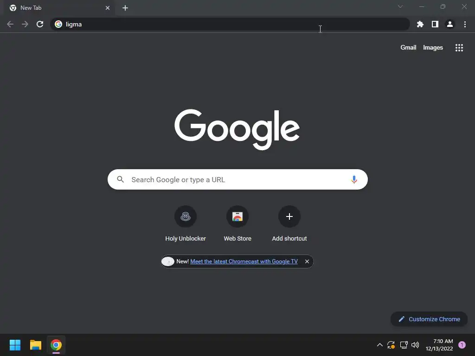The image size is (475, 356).
Task: Open Chrome's three-dot menu
Action: 465,24
